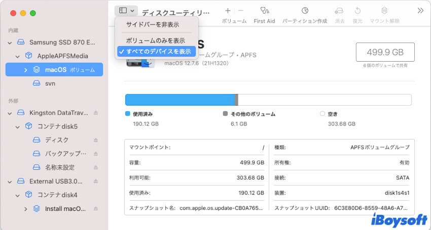The image size is (431, 230).
Task: Click the スナップショット名 com.apple.os.update value
Action: [x=221, y=208]
